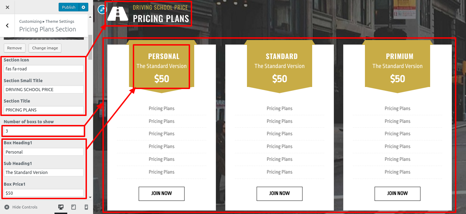Screen dimensions: 466x214
Task: Remove the selected background image
Action: click(14, 48)
